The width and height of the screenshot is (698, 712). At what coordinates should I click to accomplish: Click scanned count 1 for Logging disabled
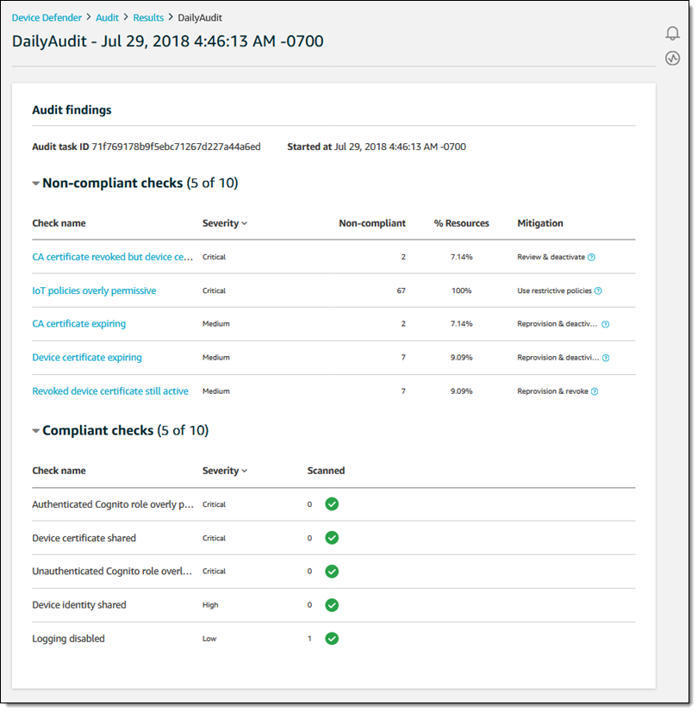(310, 639)
